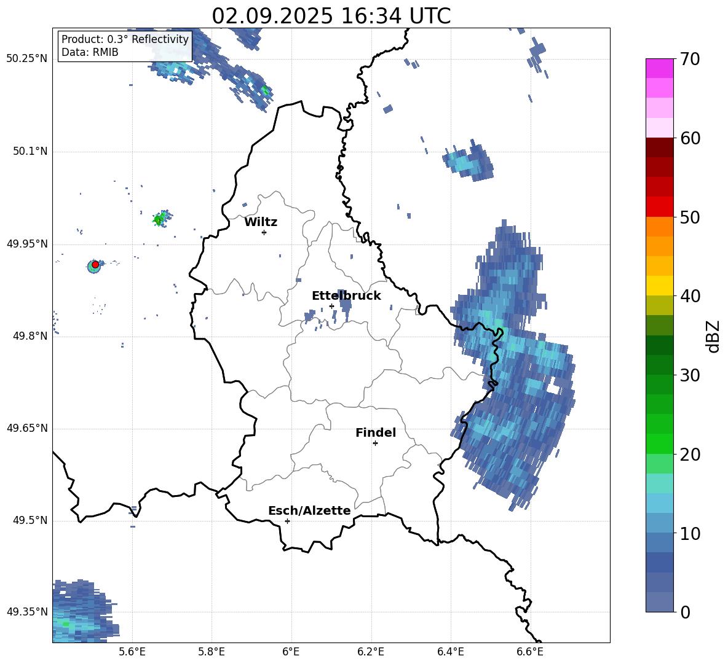
Task: Click the 'Product: 0.3° Reflectivity' label
Action: tap(125, 39)
